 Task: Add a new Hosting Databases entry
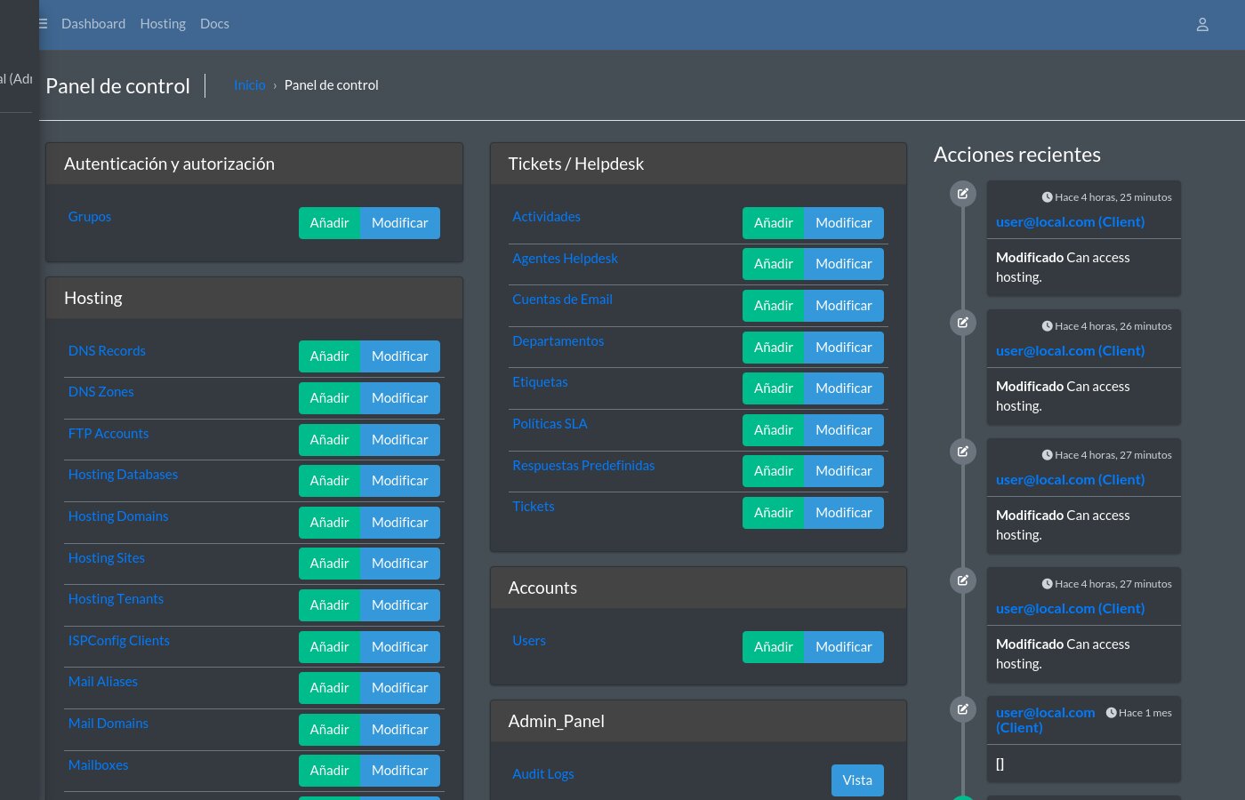(x=329, y=481)
